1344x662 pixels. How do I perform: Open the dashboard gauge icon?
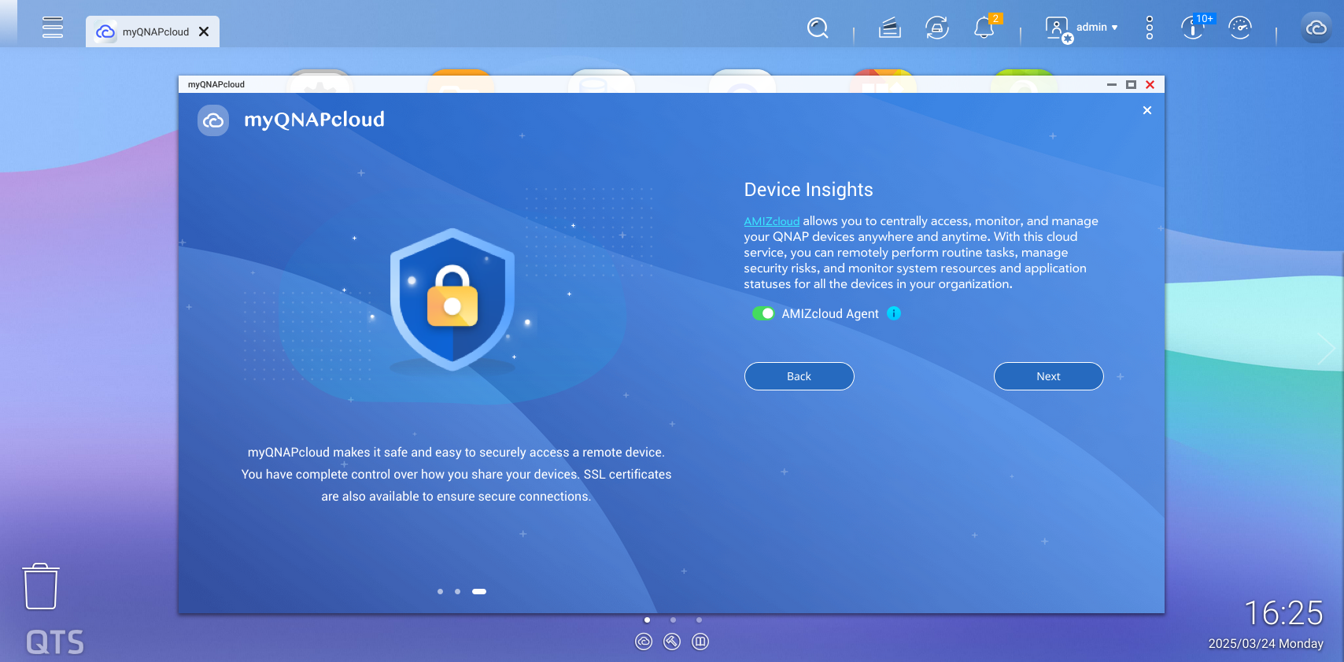click(1240, 28)
